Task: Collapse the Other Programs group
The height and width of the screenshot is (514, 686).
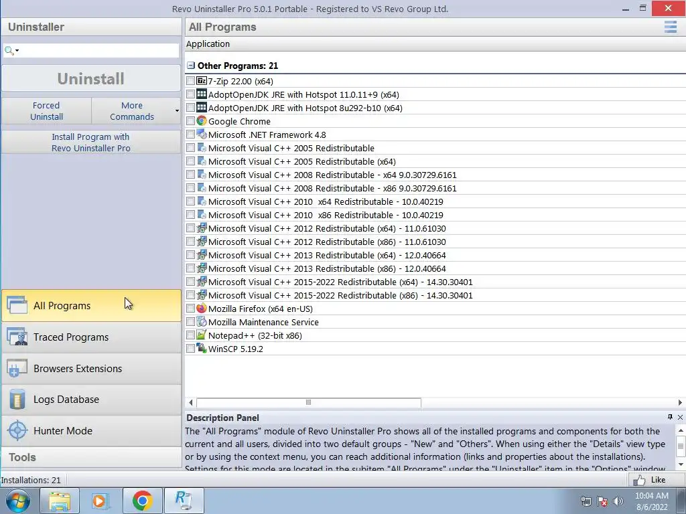Action: point(191,66)
